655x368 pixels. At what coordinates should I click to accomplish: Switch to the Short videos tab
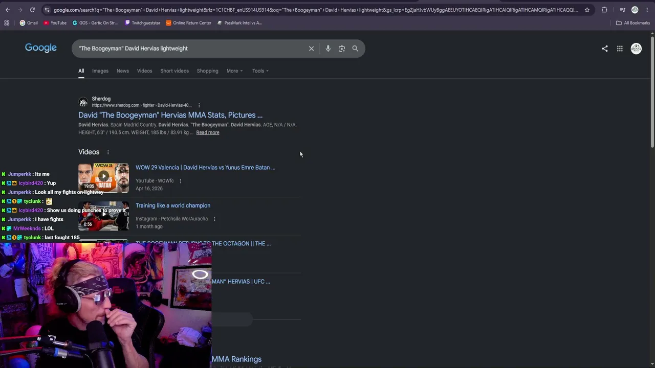point(174,71)
